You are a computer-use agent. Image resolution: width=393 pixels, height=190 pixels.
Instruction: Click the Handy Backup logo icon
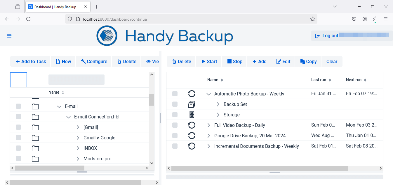tap(107, 36)
